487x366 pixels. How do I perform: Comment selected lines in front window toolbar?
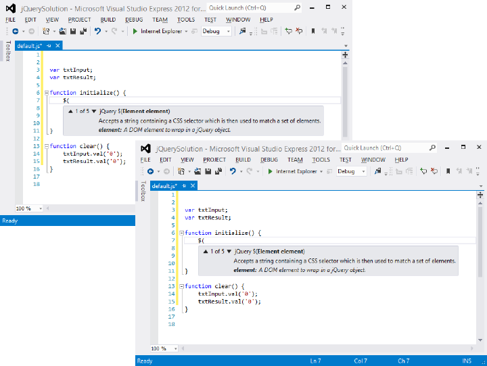(x=423, y=171)
